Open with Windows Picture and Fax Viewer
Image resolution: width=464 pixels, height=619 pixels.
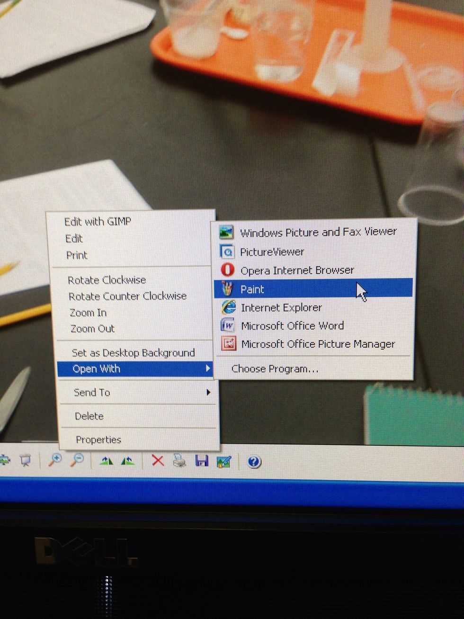point(318,232)
